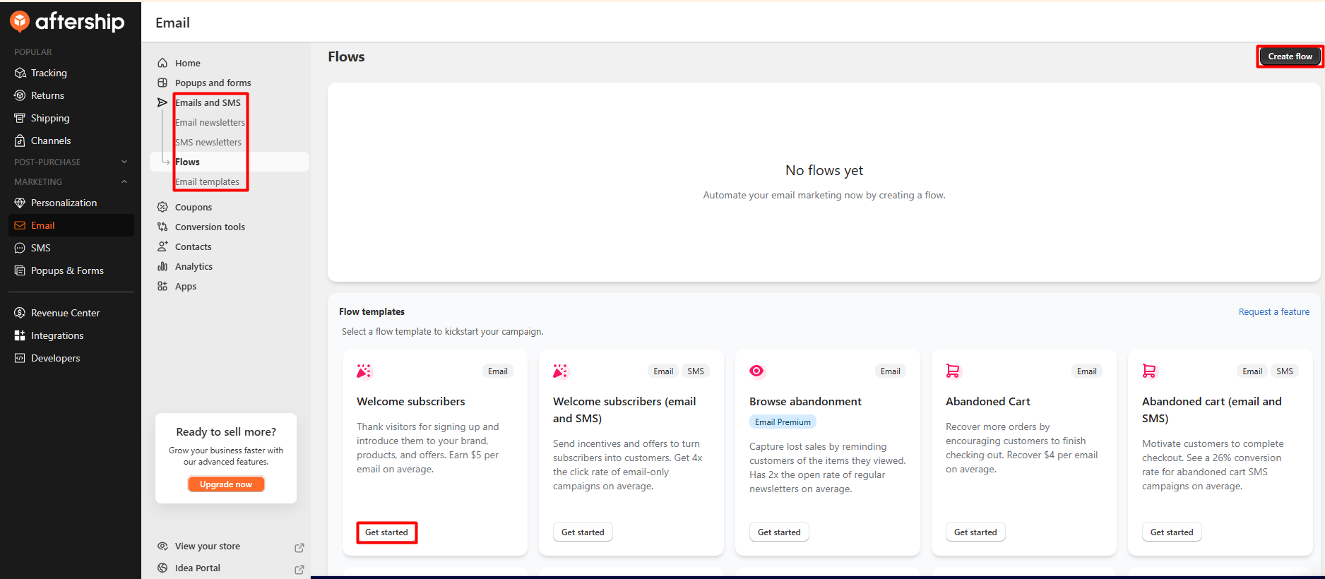Select Email in the Marketing sidebar

click(x=71, y=225)
